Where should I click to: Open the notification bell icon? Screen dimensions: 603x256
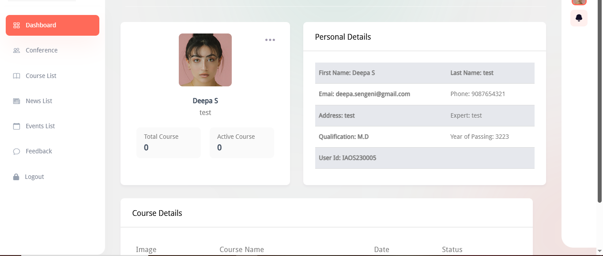tap(579, 18)
